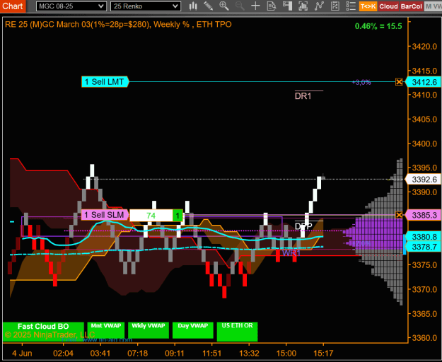The width and height of the screenshot is (442, 362).
Task: Click the Wkly VWAP green button
Action: [149, 330]
